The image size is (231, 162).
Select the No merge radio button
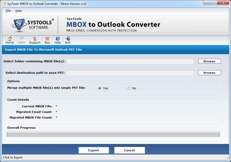(129, 88)
